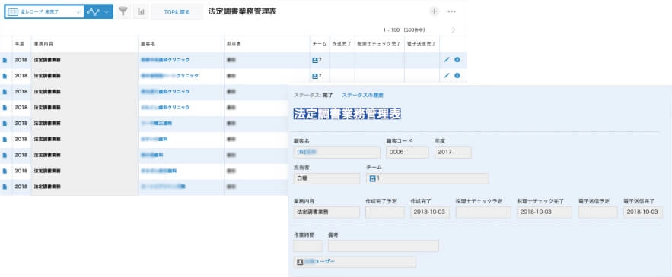Image resolution: width=672 pixels, height=277 pixels.
Task: Open the funnel filter icon
Action: pos(123,12)
